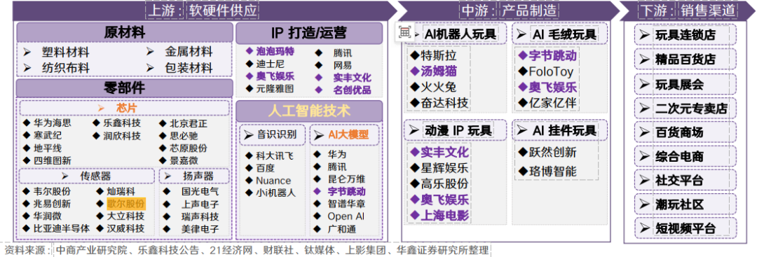Expand the 零部件 section header
Screen dimensions: 757x257
click(125, 89)
